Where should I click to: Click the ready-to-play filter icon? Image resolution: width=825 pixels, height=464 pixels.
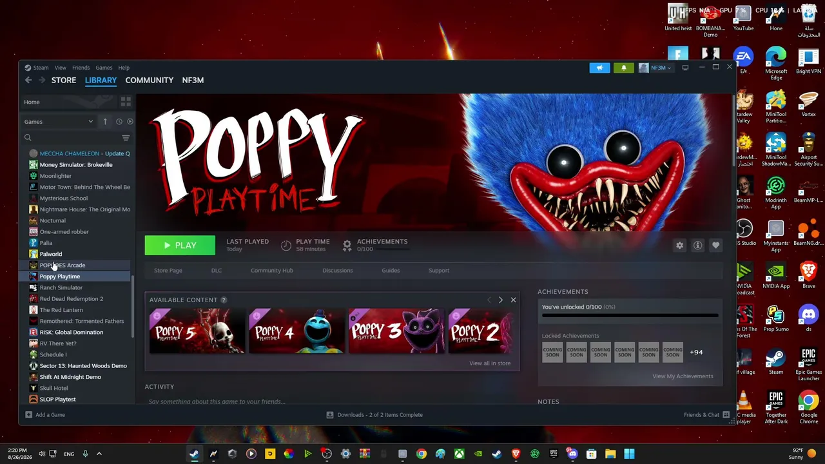(x=130, y=121)
